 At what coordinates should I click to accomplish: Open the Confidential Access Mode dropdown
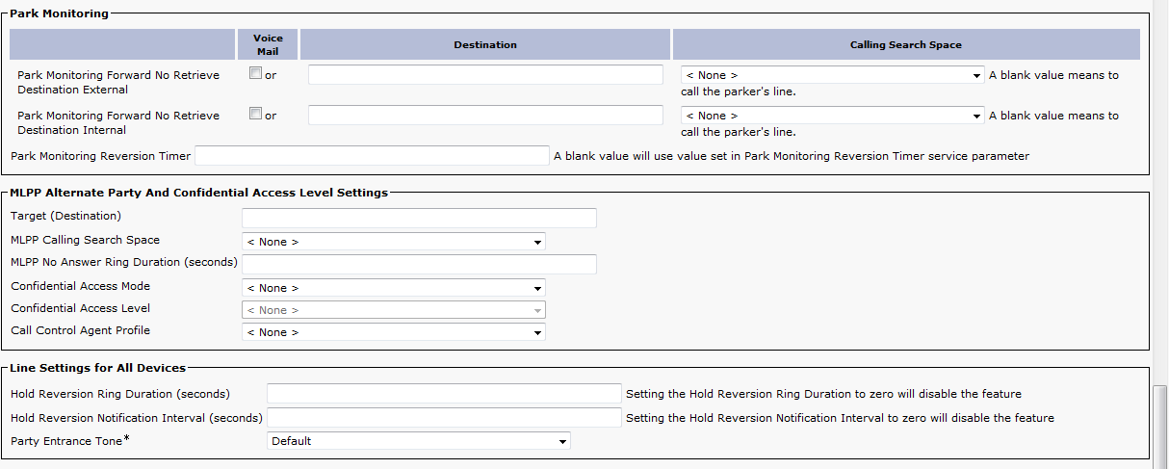393,288
